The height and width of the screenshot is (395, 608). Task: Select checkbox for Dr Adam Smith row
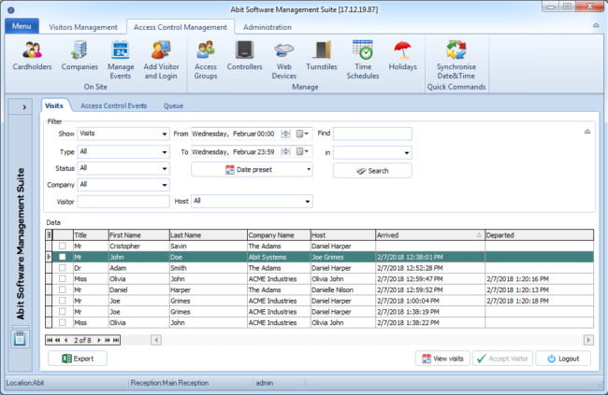pos(63,267)
